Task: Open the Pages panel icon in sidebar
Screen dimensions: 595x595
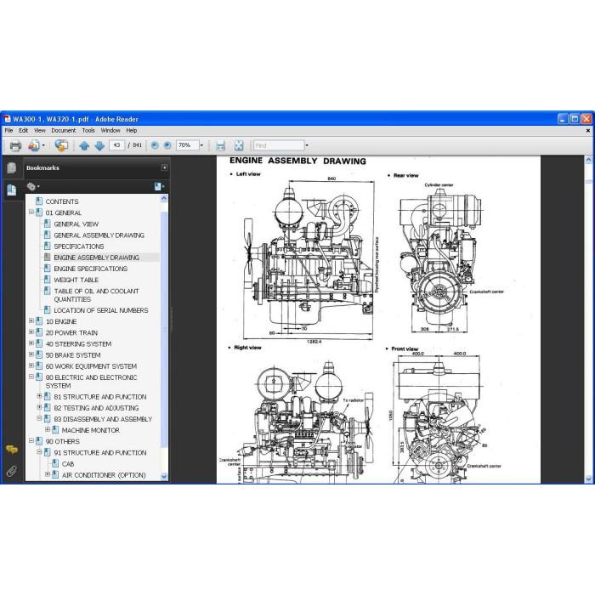Action: pyautogui.click(x=12, y=167)
